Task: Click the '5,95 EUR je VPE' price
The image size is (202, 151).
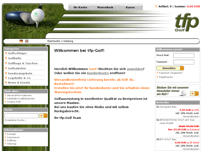Action: point(189,110)
